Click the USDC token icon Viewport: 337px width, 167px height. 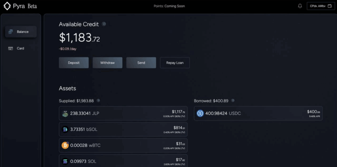[x=200, y=114]
